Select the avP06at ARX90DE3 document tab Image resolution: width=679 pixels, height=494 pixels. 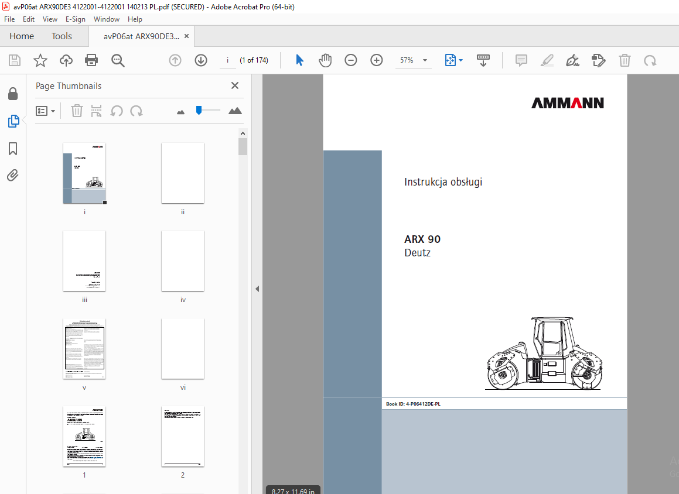coord(141,36)
